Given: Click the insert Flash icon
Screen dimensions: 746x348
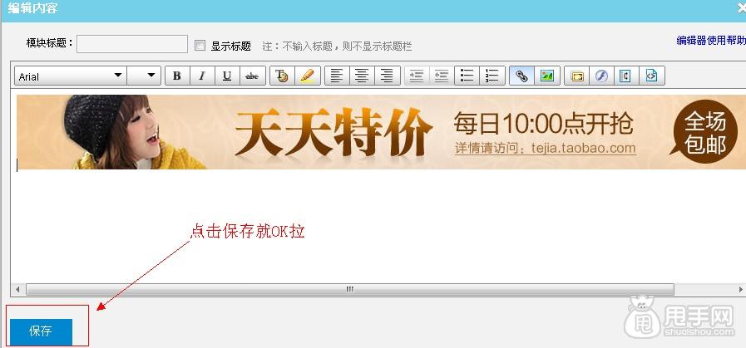Looking at the screenshot, I should (601, 76).
